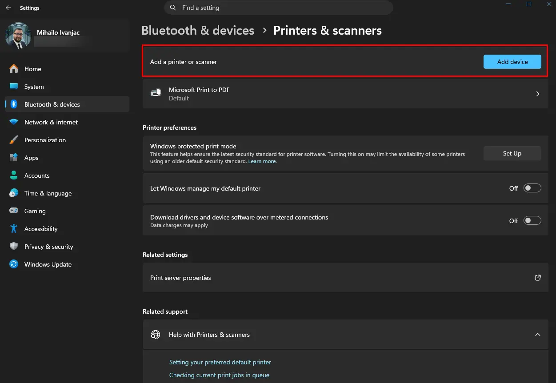
Task: Turn on drivers download over metered connections
Action: (x=532, y=220)
